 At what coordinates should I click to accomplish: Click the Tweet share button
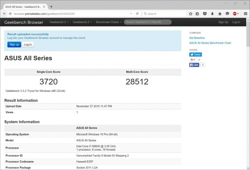click(x=195, y=55)
